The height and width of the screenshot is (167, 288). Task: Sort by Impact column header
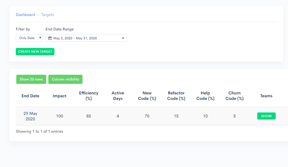click(60, 96)
